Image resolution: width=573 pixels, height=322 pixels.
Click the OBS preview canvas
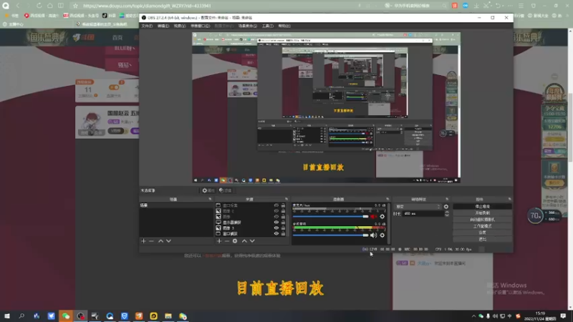pos(327,108)
